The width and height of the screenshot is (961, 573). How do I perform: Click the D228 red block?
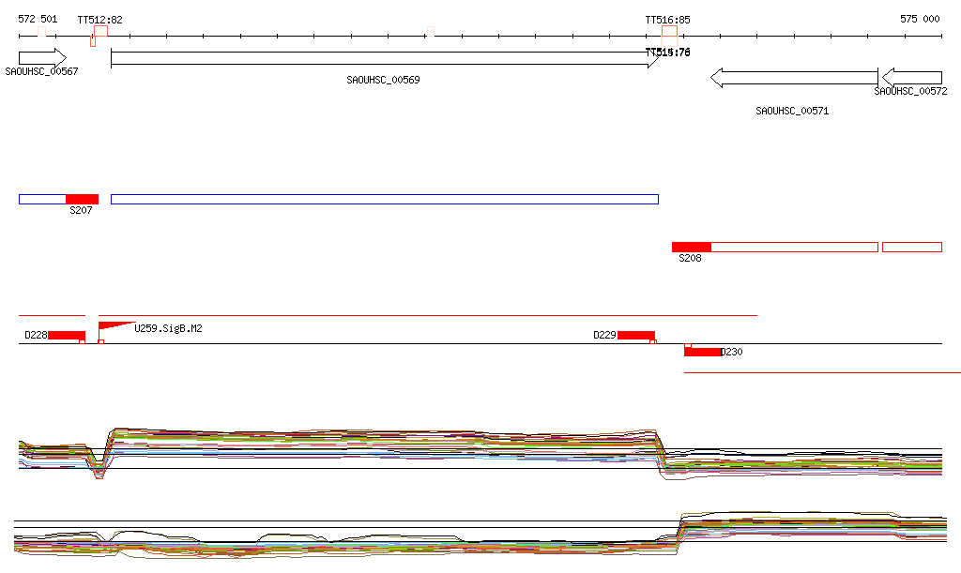(67, 335)
